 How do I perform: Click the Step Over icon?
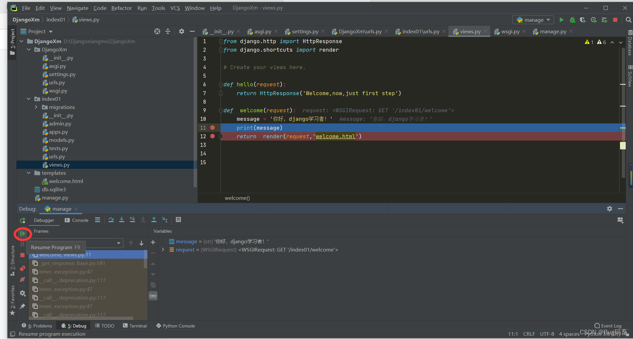point(111,220)
